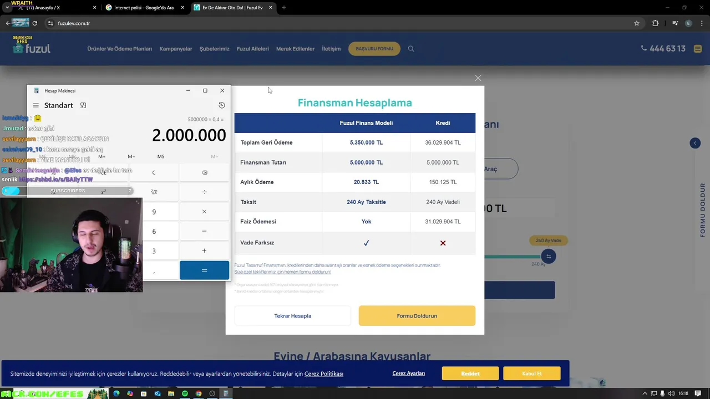Click the calculator divide key
This screenshot has height=399, width=710.
coord(204,192)
